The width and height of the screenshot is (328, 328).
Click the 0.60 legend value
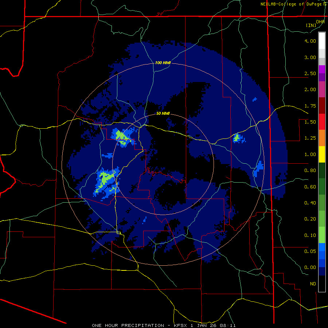[310, 187]
